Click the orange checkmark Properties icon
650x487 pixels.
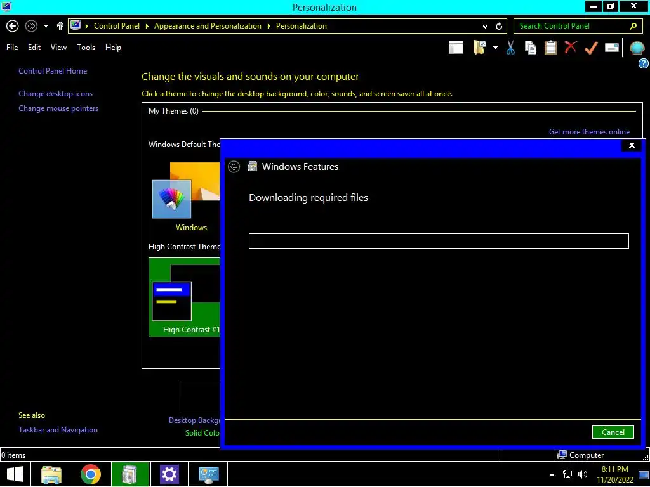tap(591, 48)
